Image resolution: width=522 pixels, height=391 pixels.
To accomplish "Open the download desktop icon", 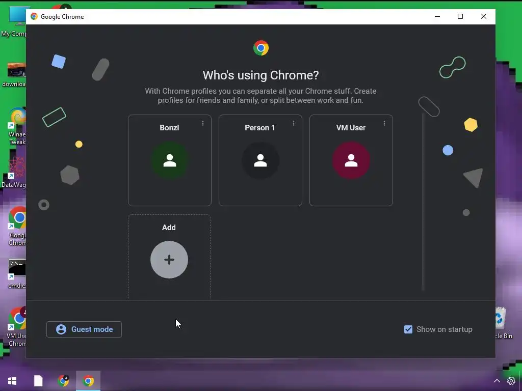I will (x=14, y=75).
